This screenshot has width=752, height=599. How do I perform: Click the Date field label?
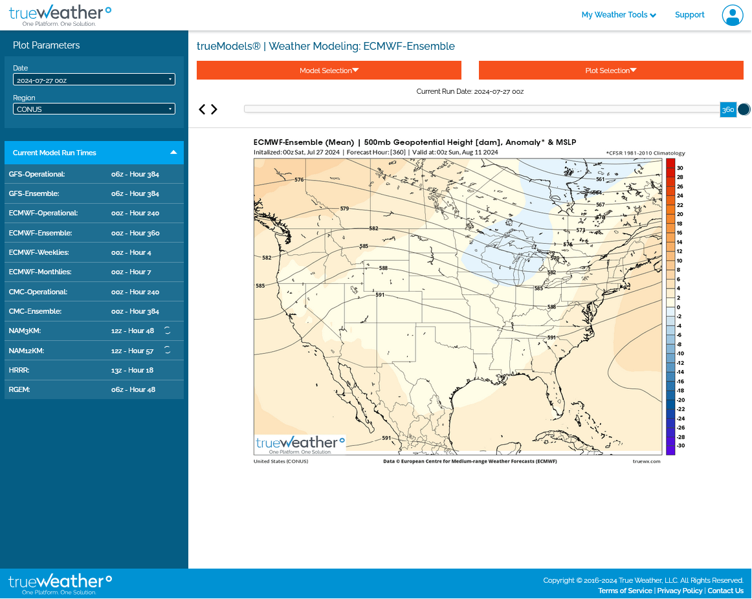tap(21, 68)
